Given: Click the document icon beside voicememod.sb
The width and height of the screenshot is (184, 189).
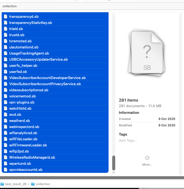Looking at the screenshot, I should tap(5, 96).
